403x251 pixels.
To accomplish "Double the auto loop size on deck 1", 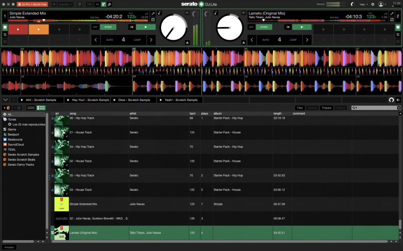I will 151,40.
